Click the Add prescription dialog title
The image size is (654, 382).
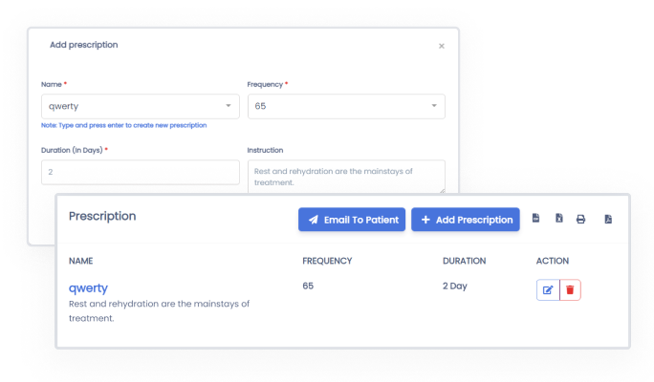84,45
